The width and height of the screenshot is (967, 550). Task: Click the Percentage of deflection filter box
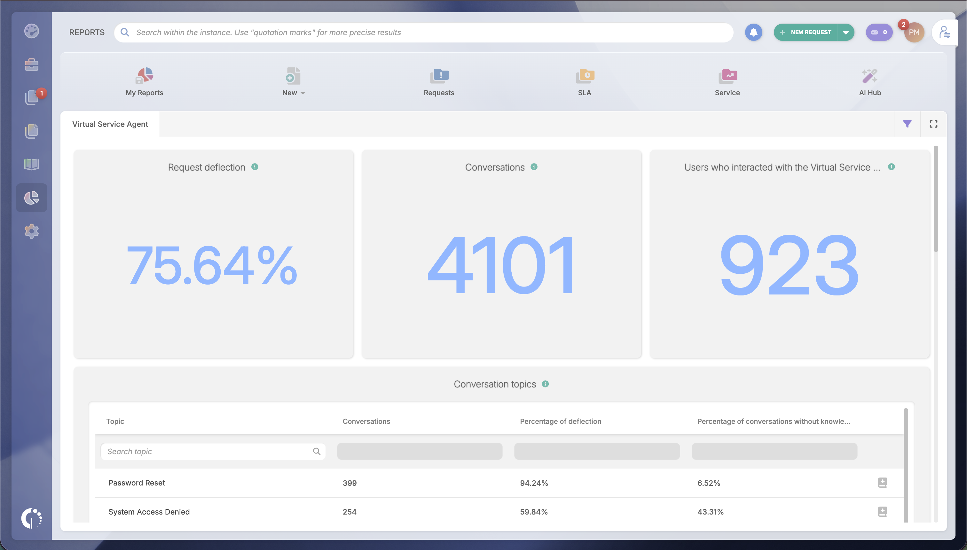pos(597,451)
